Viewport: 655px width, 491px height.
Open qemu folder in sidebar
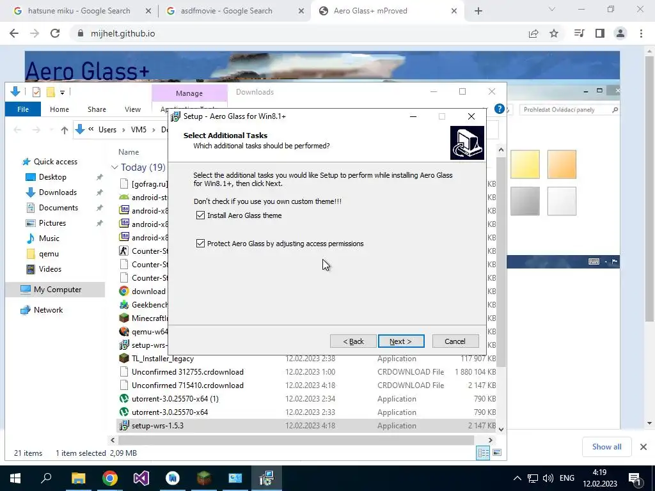[49, 254]
